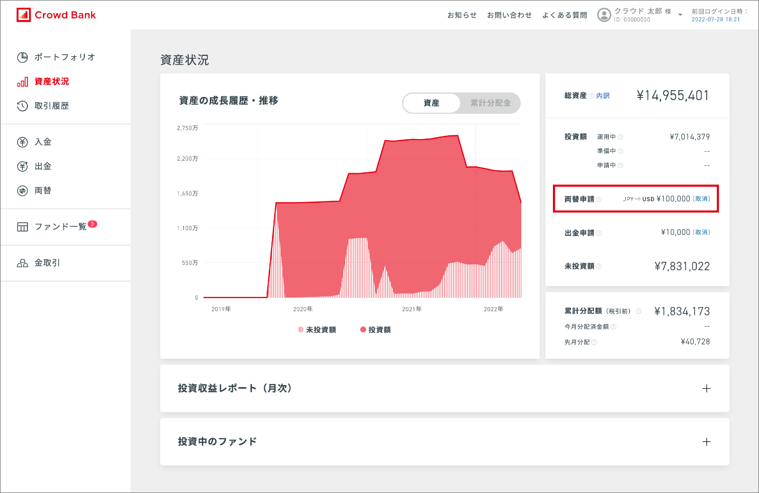Go to 両替 page
This screenshot has width=759, height=493.
pos(43,191)
